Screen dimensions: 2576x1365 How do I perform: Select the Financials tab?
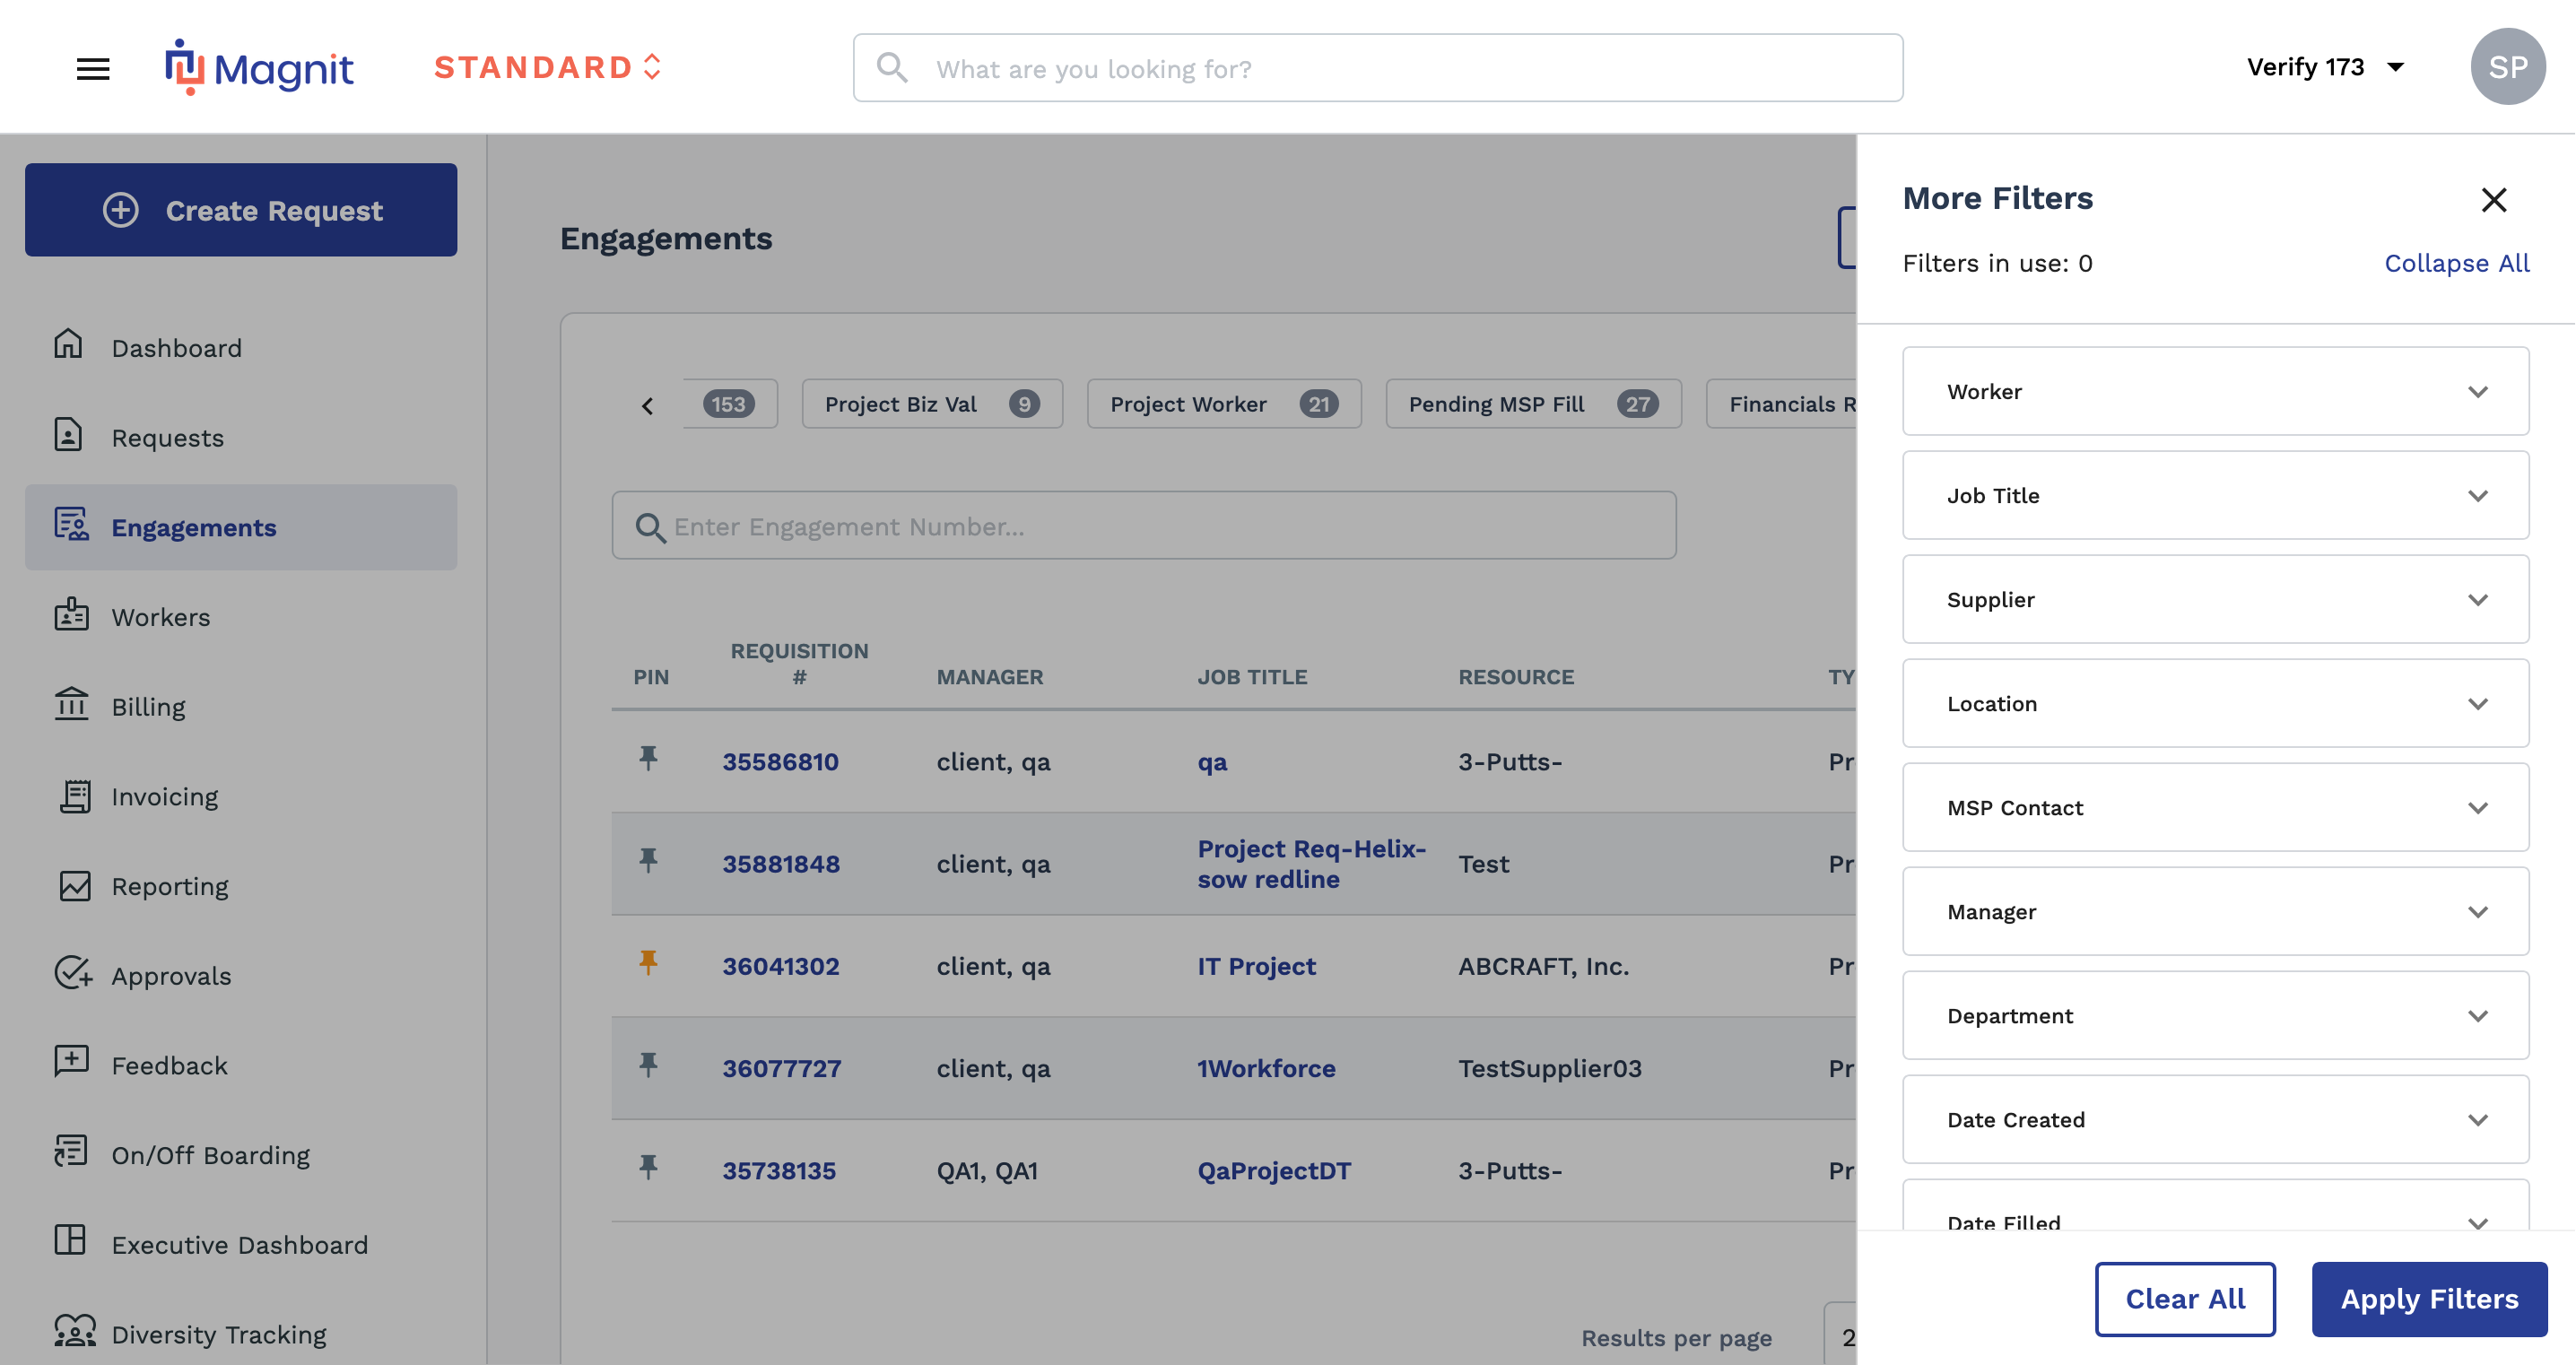tap(1781, 404)
